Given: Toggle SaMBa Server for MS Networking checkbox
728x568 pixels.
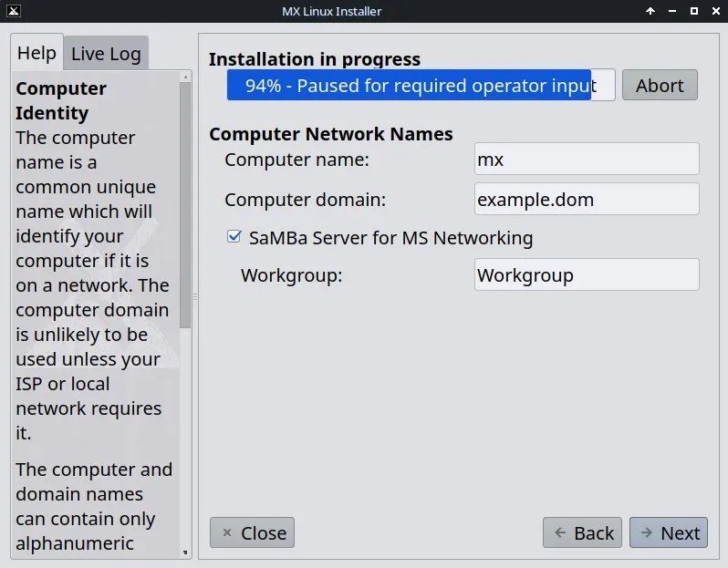Looking at the screenshot, I should (234, 237).
